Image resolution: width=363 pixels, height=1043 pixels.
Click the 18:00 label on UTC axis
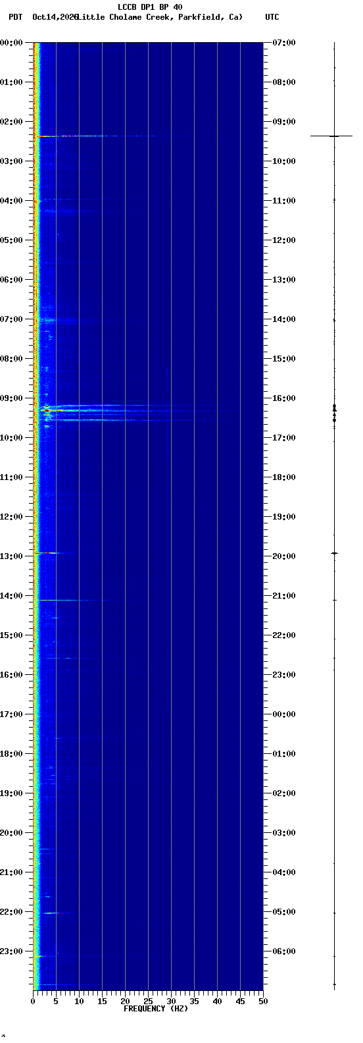click(x=284, y=477)
